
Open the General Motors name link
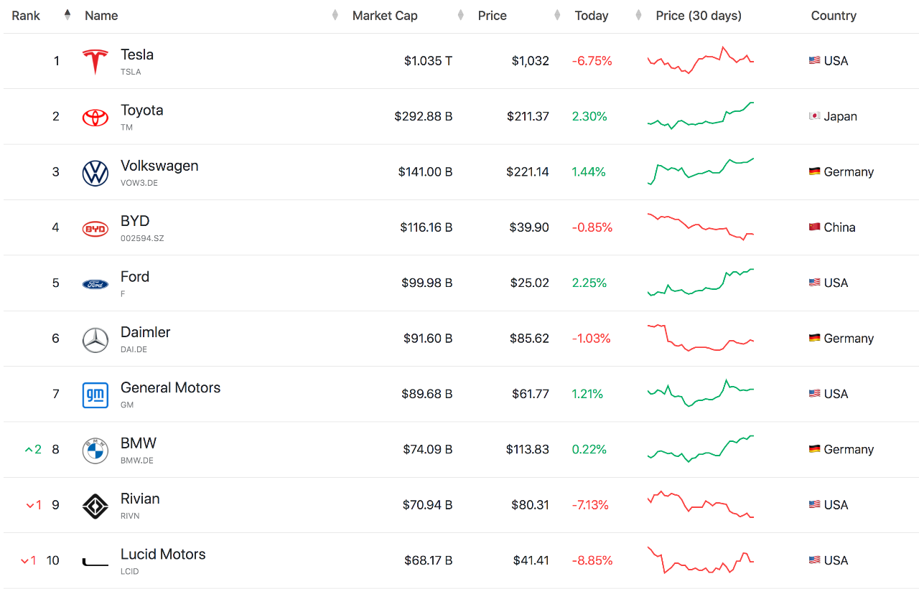(170, 388)
